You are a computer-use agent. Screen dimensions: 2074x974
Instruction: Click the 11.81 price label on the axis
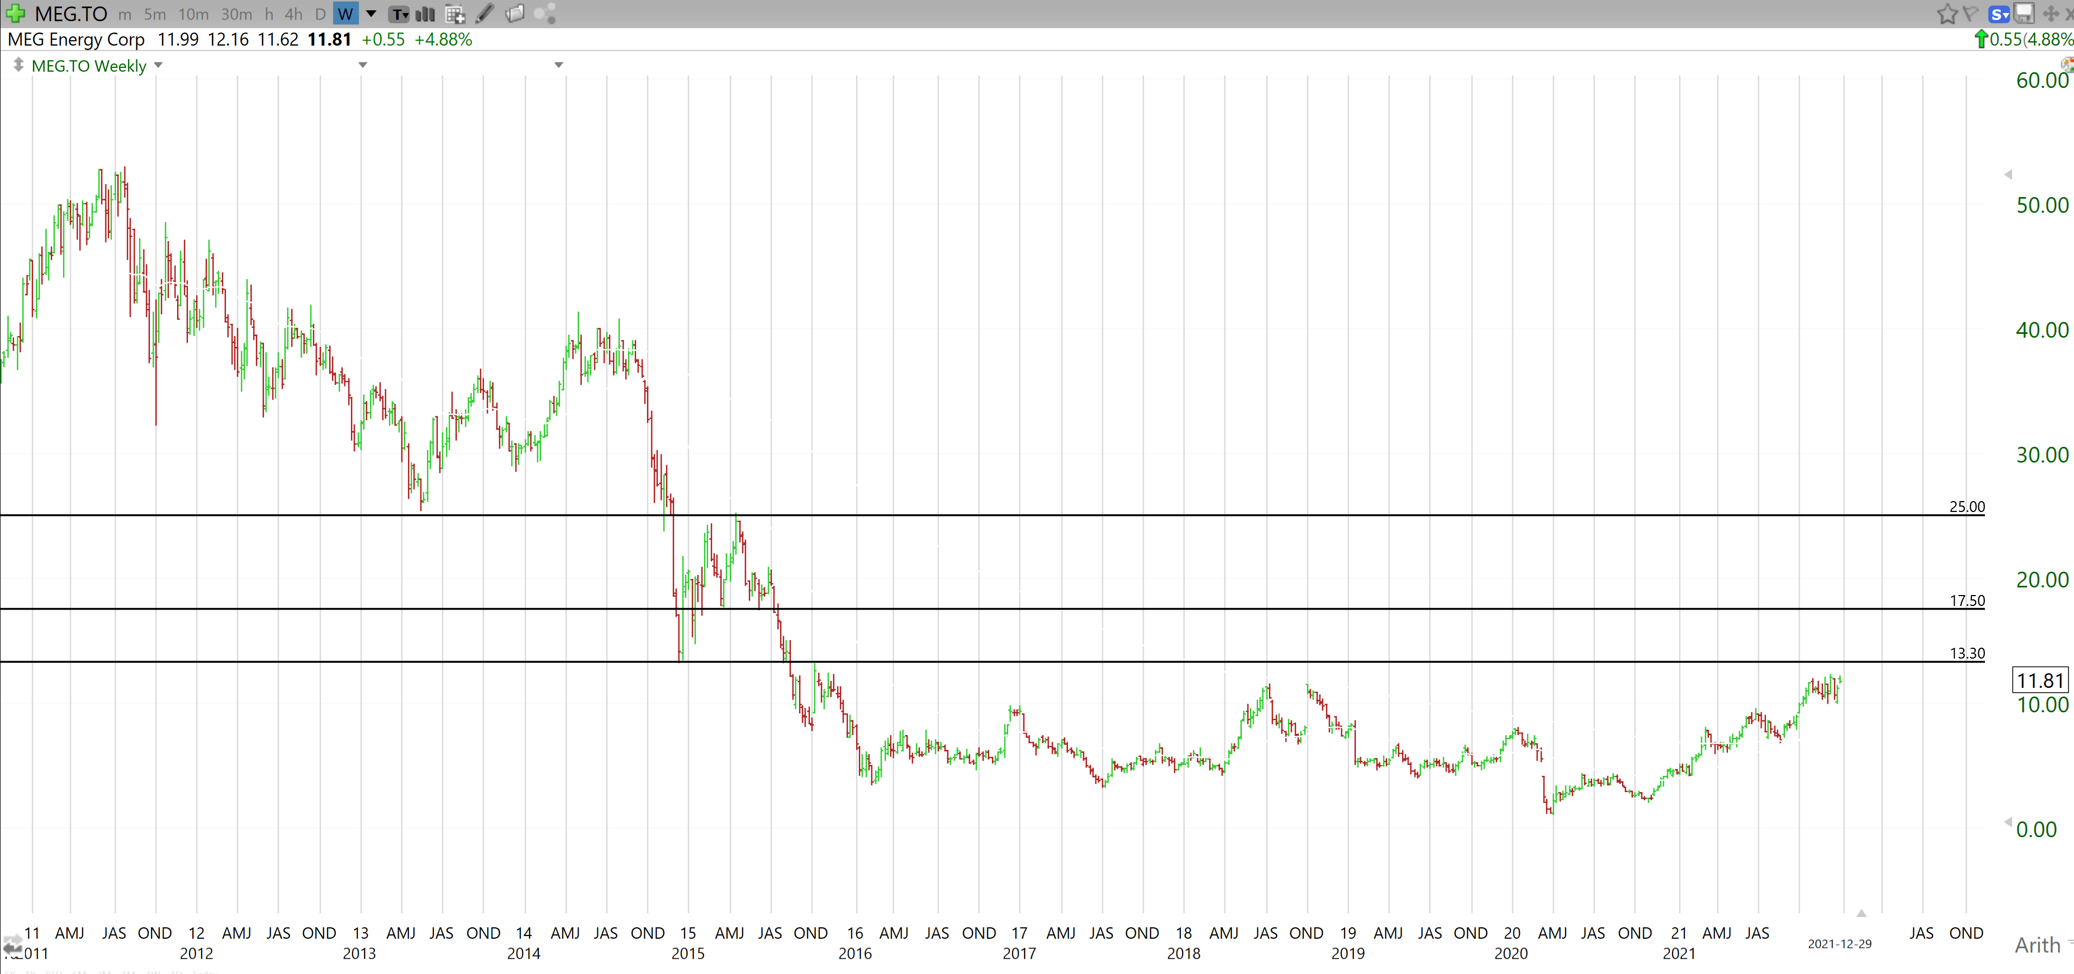(2041, 680)
